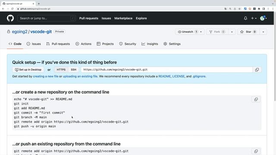276x155 pixels.
Task: Open Pull requests in top navigation
Action: tap(89, 18)
